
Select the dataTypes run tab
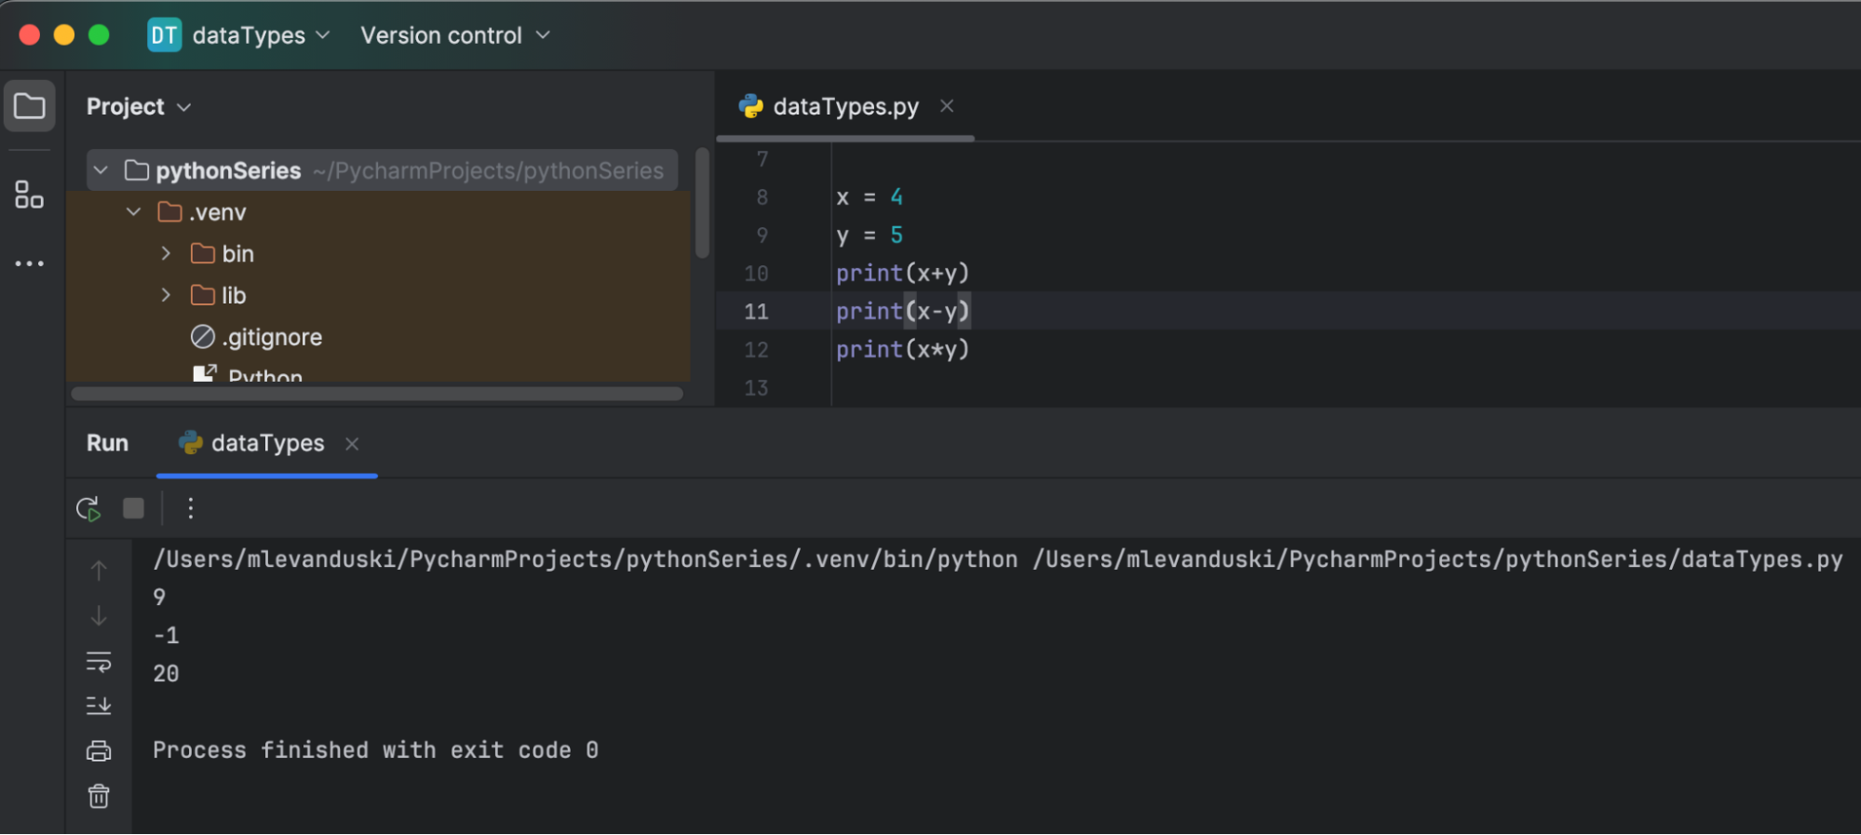267,442
